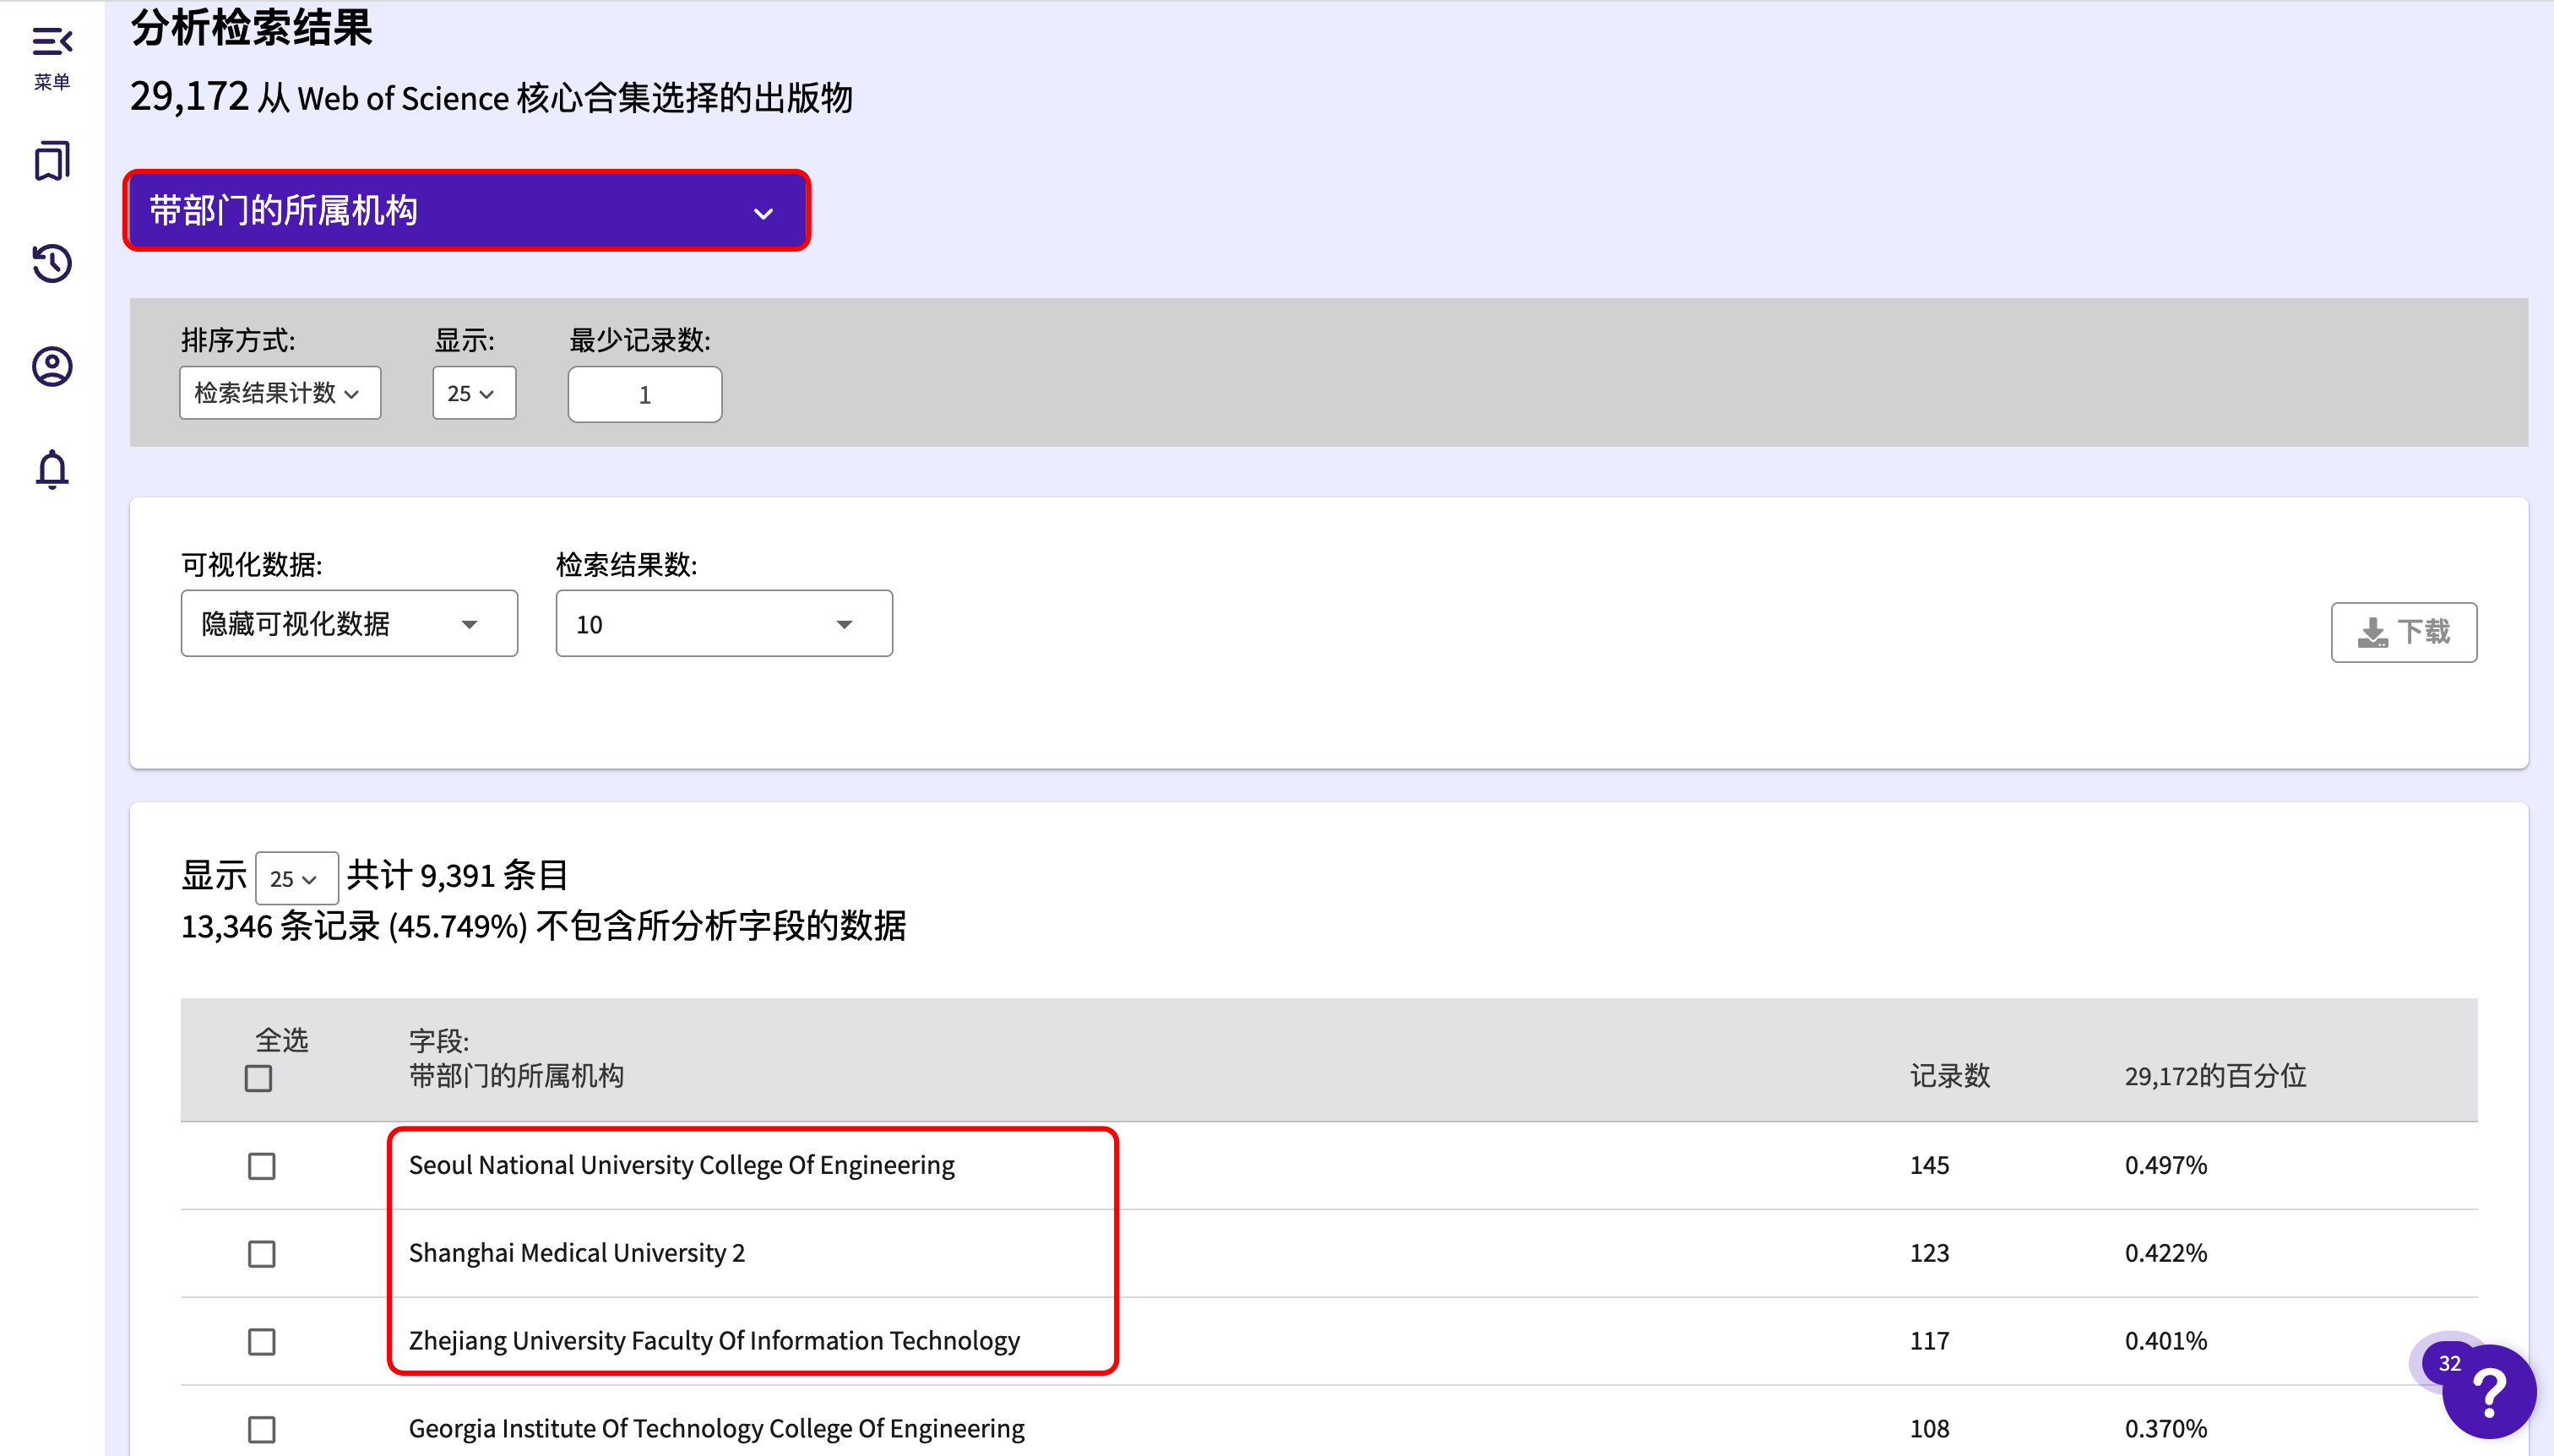This screenshot has width=2554, height=1456.
Task: Click the 记录数 column header
Action: click(x=1949, y=1076)
